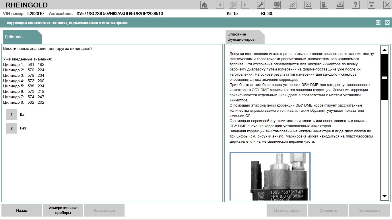392x220 pixels.
Task: Click the Цилиндр 3 row with 579 234
Action: click(x=24, y=75)
